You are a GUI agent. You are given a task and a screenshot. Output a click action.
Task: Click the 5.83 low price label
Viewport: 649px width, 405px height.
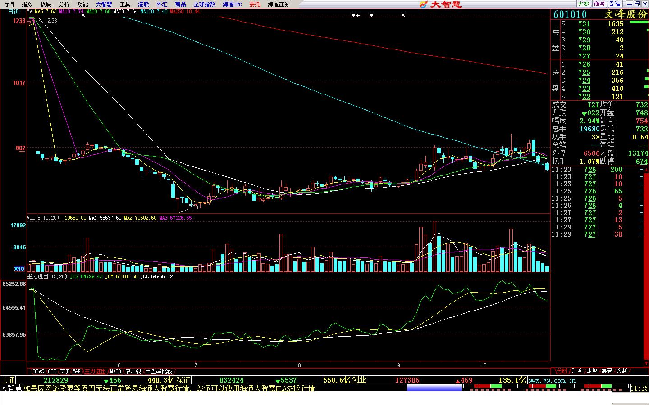point(193,207)
